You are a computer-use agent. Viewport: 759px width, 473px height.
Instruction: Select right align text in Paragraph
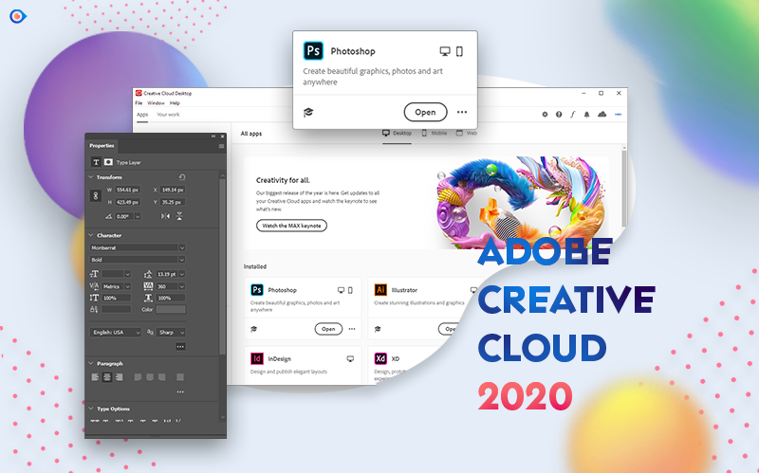coord(120,376)
